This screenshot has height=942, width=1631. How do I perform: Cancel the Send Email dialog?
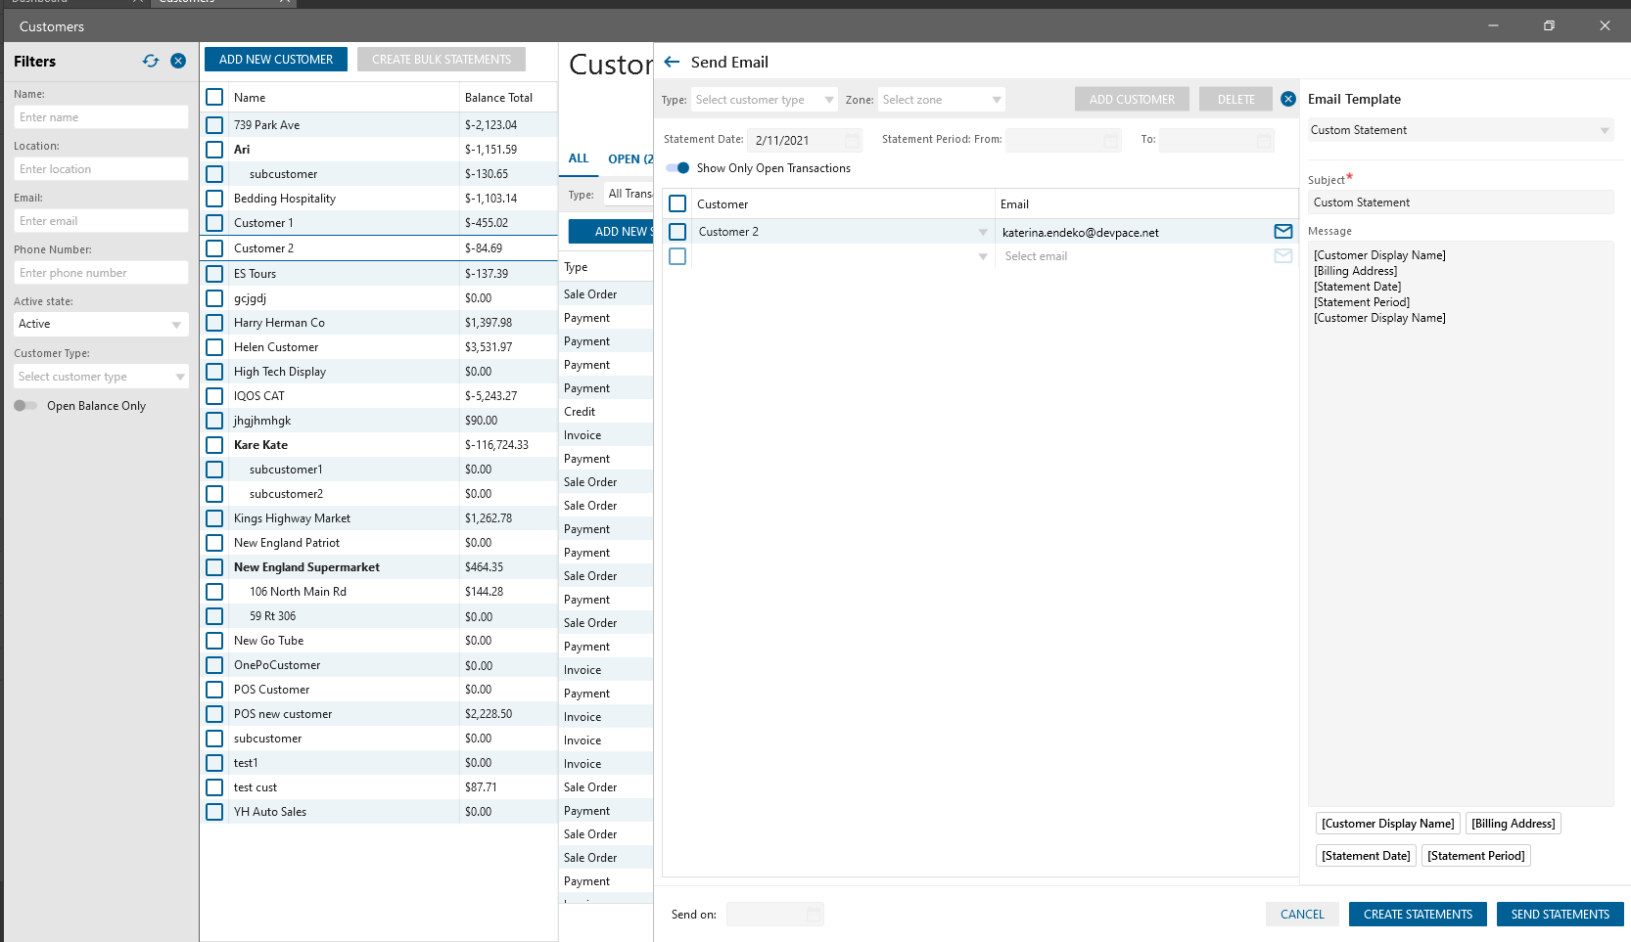1302,915
